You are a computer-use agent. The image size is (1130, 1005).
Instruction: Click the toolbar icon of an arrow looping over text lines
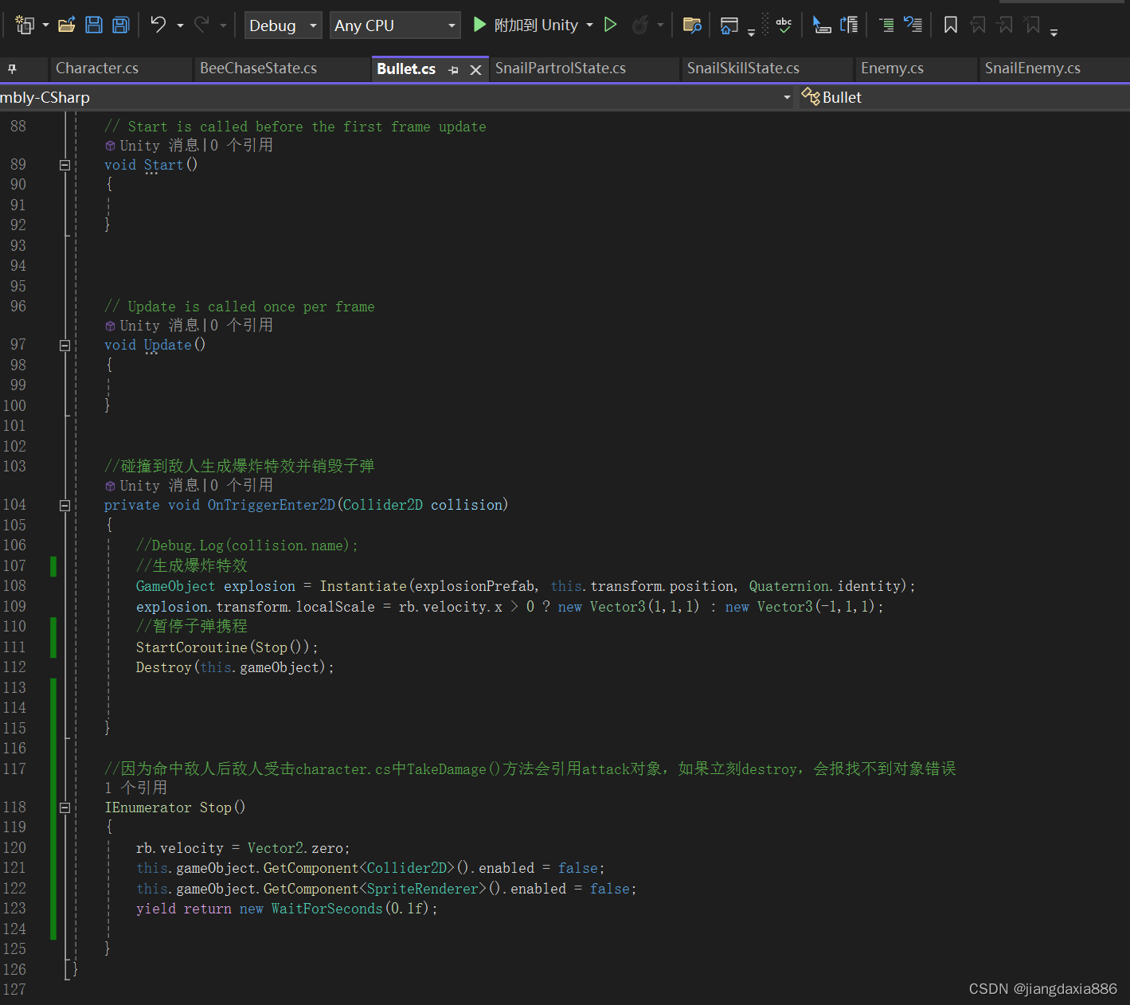tap(850, 25)
